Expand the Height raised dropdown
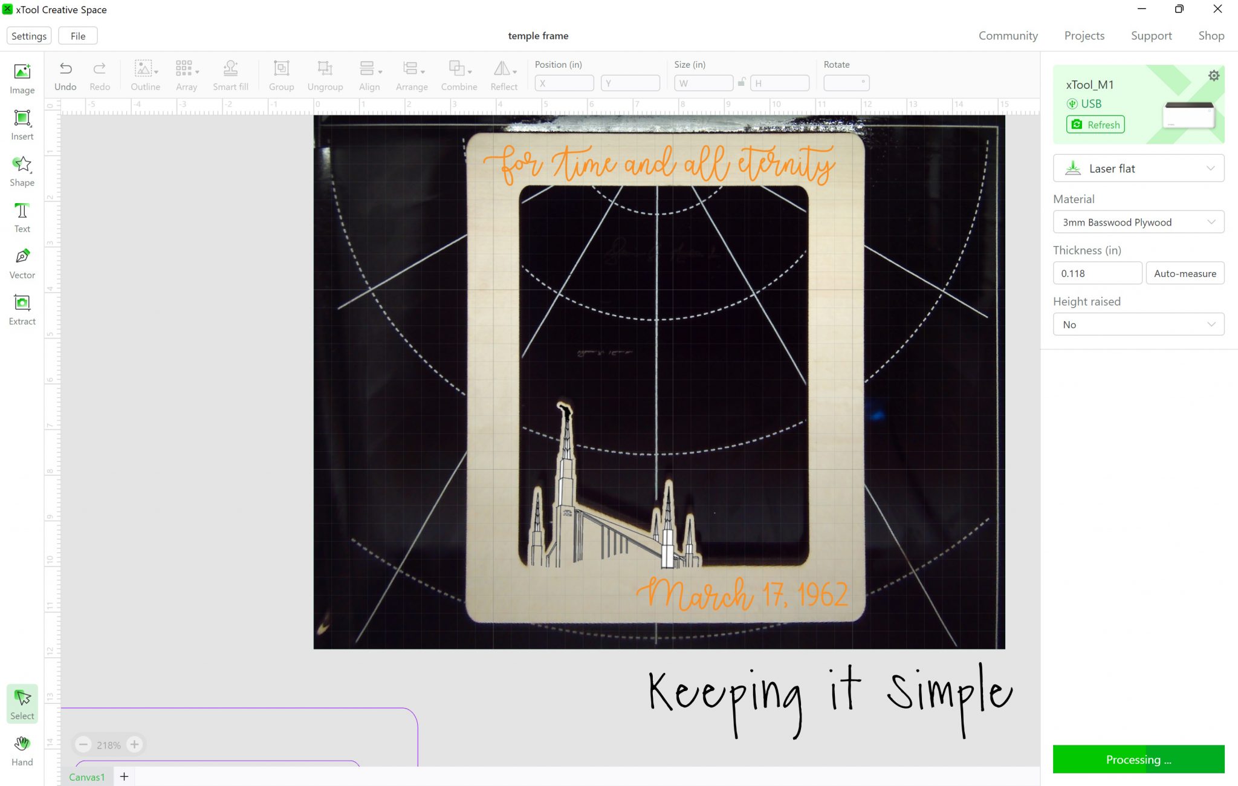The height and width of the screenshot is (786, 1238). tap(1138, 324)
